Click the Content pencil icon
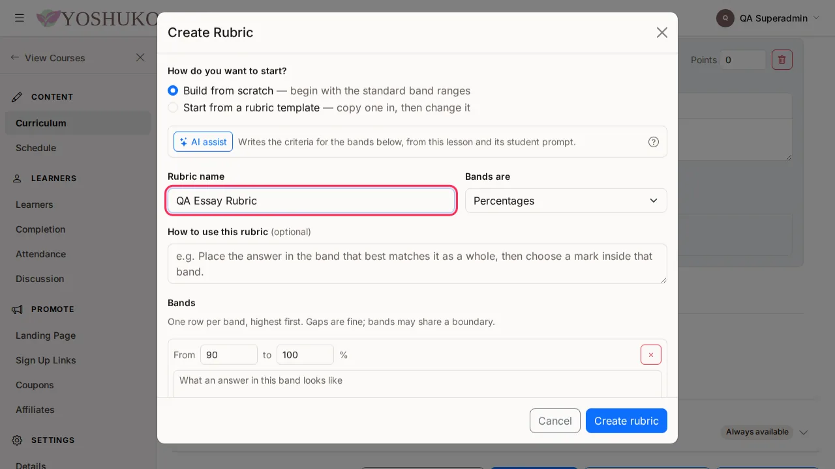This screenshot has width=835, height=469. [18, 97]
